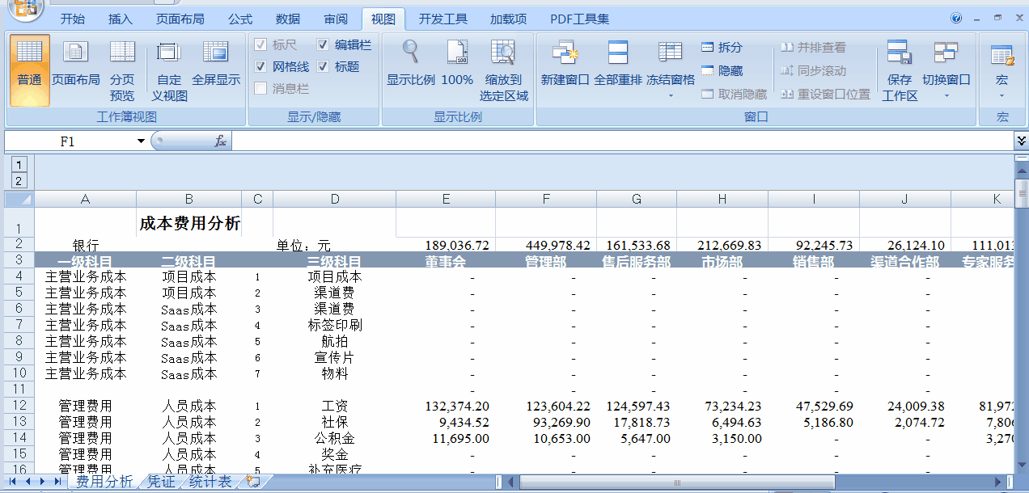This screenshot has width=1029, height=493.
Task: Switch to 凭证 sheet tab
Action: (x=161, y=482)
